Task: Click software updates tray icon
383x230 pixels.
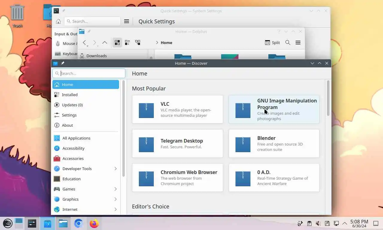Action: coord(300,223)
